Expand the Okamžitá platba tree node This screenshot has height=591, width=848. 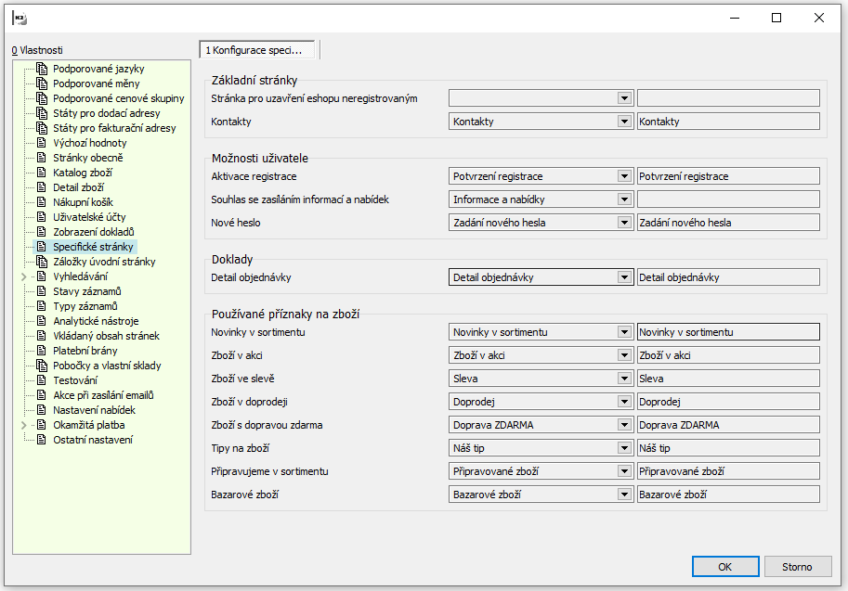(x=24, y=425)
